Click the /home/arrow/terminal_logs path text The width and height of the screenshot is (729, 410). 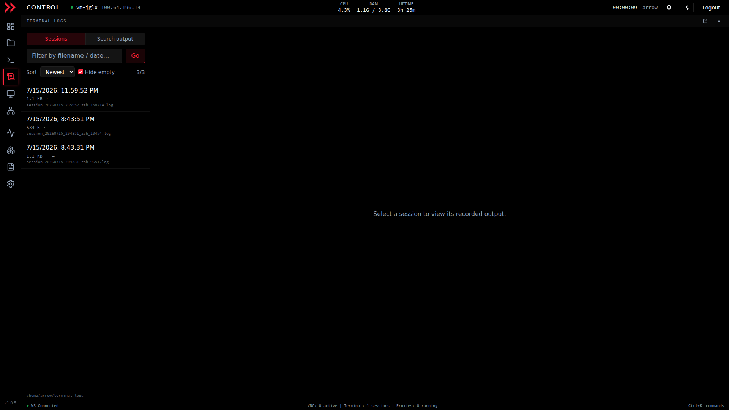[55, 396]
